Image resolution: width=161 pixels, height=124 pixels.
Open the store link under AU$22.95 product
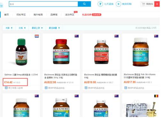click(x=56, y=88)
